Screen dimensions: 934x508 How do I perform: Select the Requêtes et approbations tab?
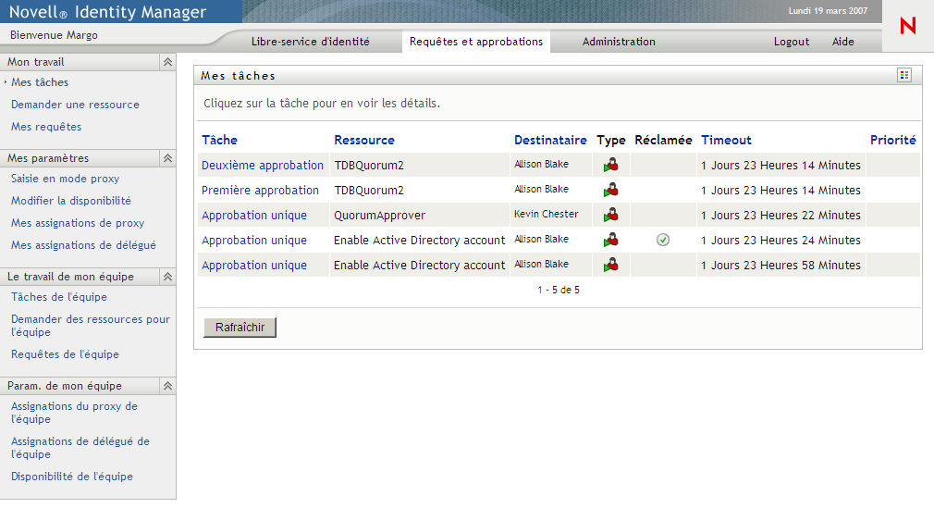(x=476, y=42)
